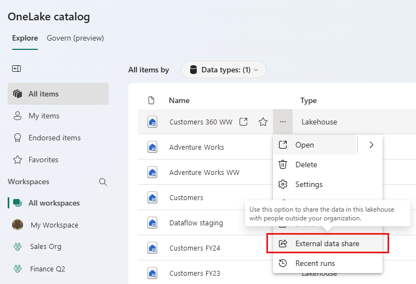Viewport: 416px width, 284px height.
Task: Click the trash icon next to Delete
Action: click(x=283, y=164)
